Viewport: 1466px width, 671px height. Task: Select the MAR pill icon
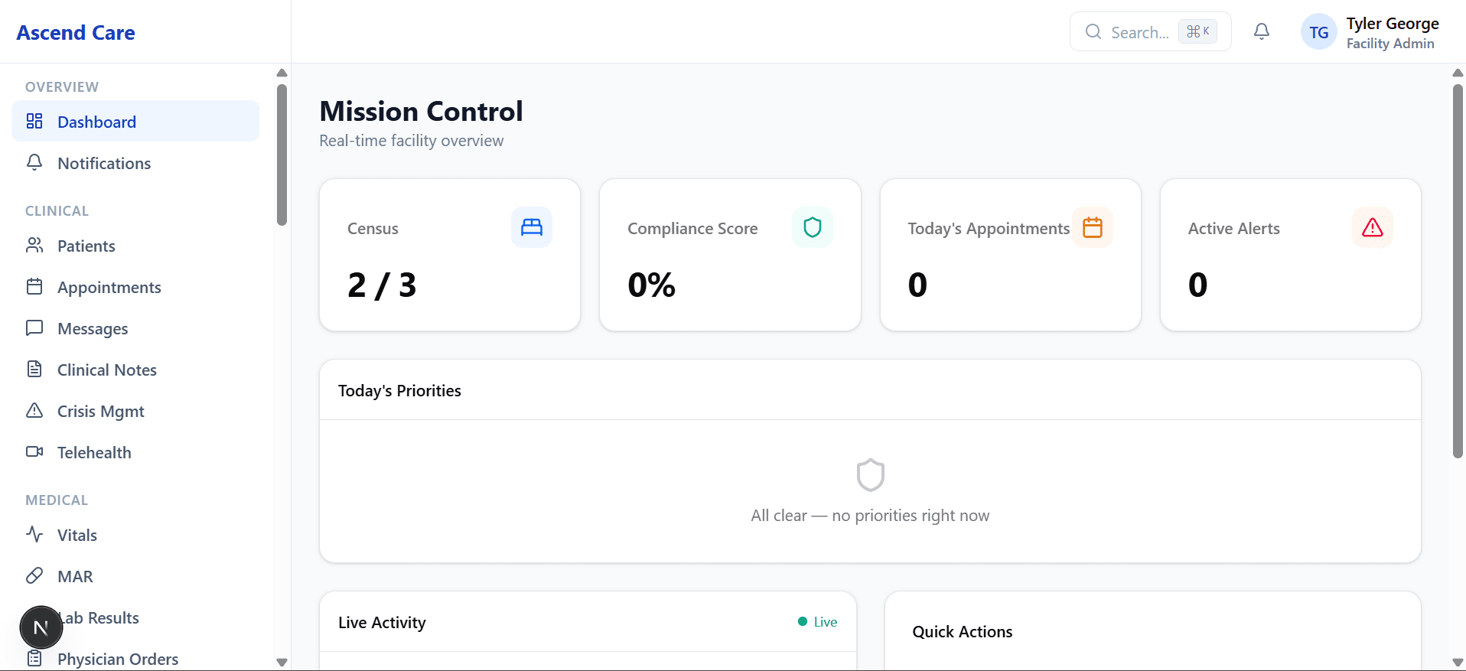point(34,575)
